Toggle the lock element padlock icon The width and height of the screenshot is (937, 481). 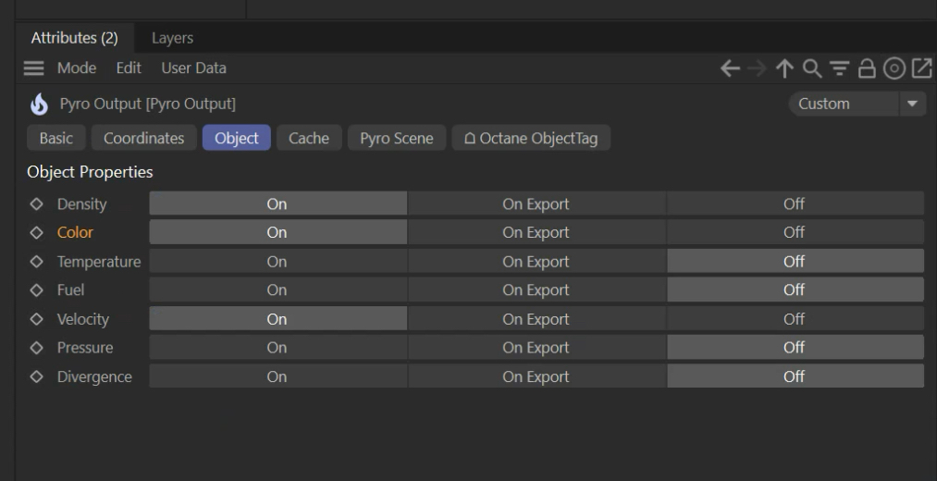(865, 68)
